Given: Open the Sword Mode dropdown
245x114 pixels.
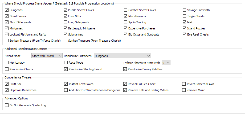Looking at the screenshot, I should point(47,56).
